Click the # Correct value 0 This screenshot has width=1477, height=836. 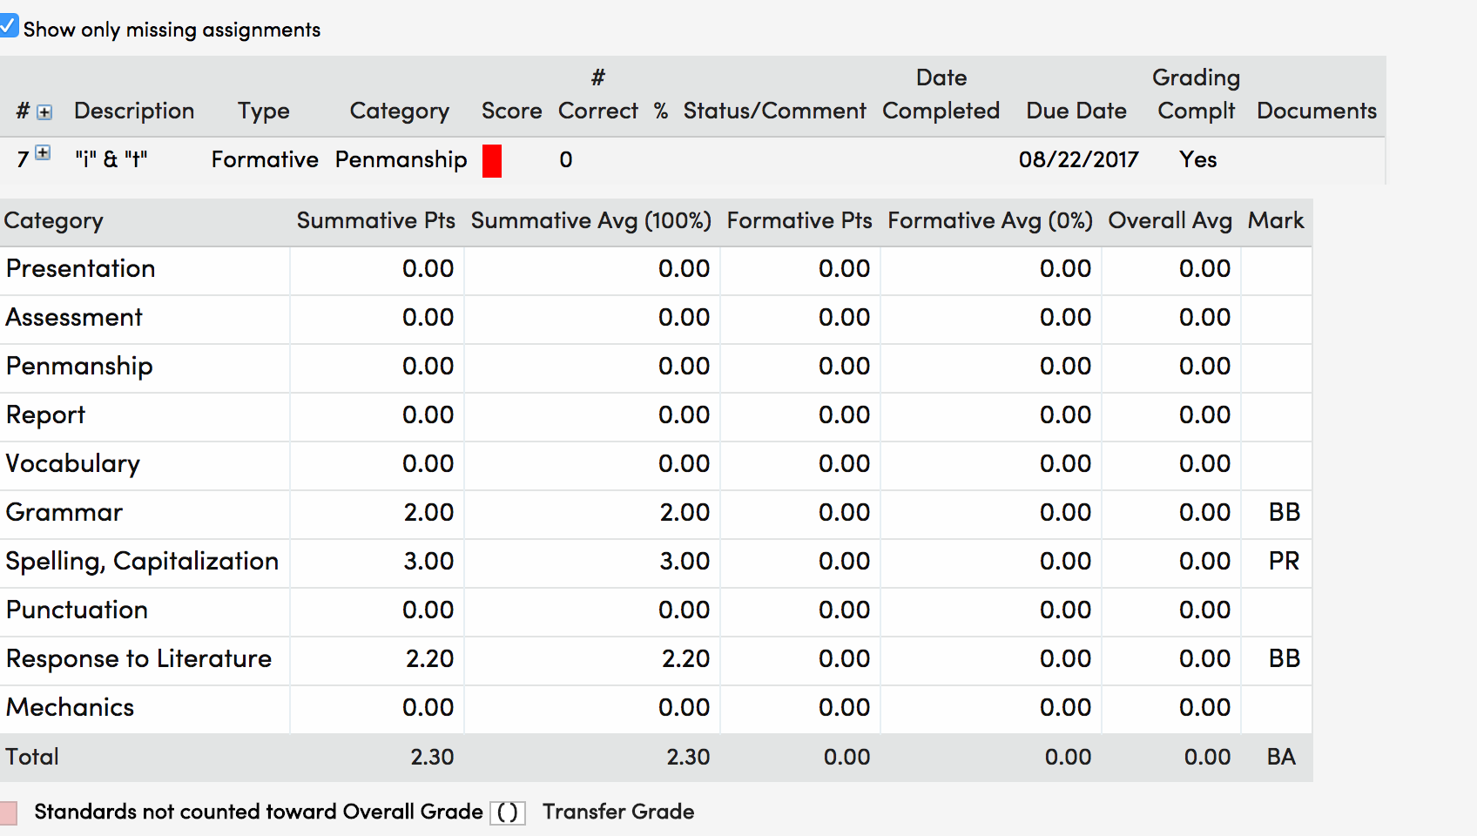click(x=566, y=159)
